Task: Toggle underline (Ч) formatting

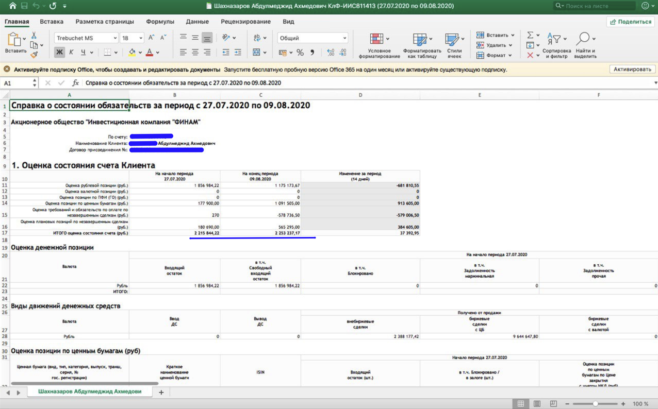Action: (83, 52)
